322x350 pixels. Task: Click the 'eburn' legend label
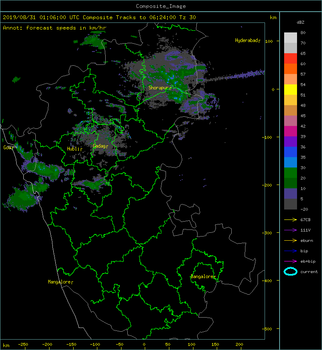(x=307, y=241)
